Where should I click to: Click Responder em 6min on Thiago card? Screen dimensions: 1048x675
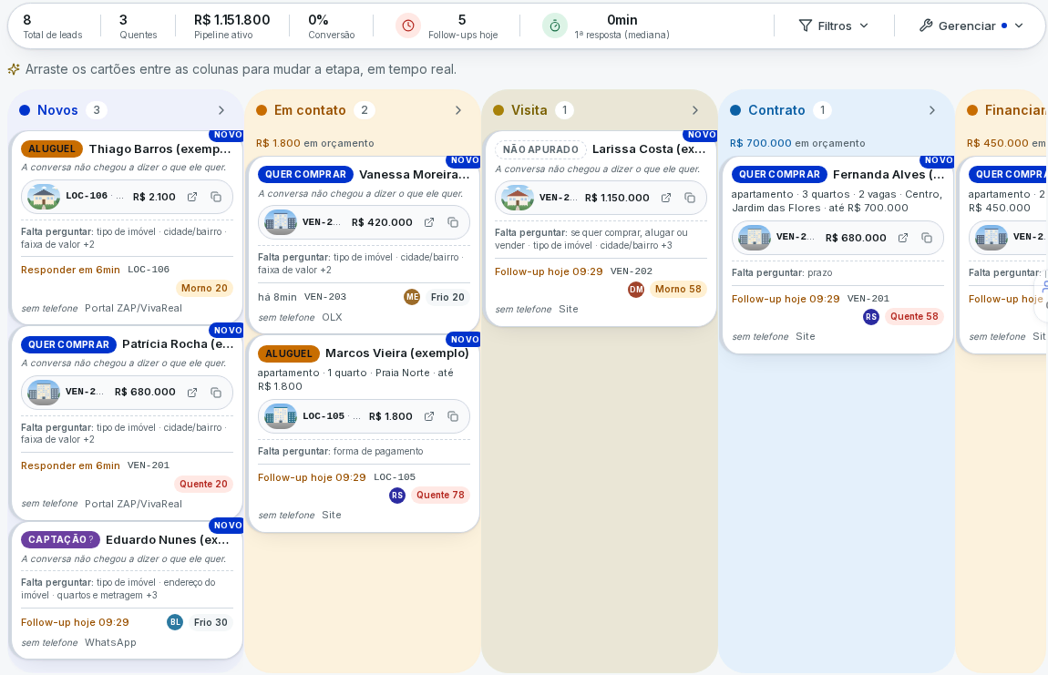(70, 270)
